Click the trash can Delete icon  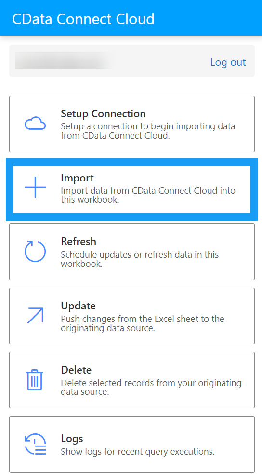35,380
